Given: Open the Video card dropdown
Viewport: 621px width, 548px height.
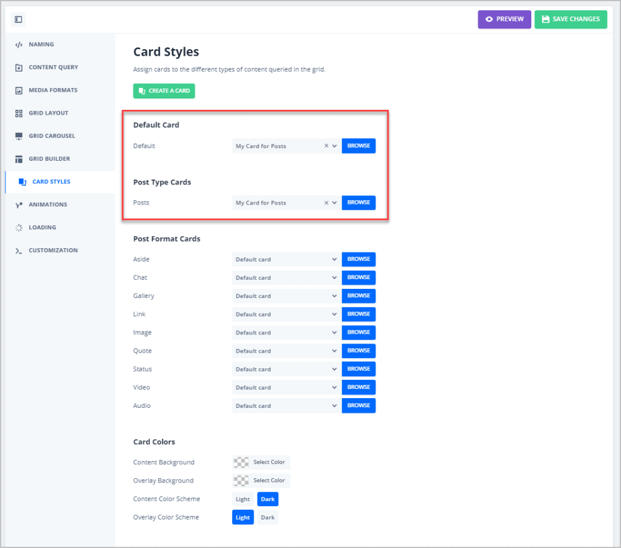Looking at the screenshot, I should [x=285, y=387].
